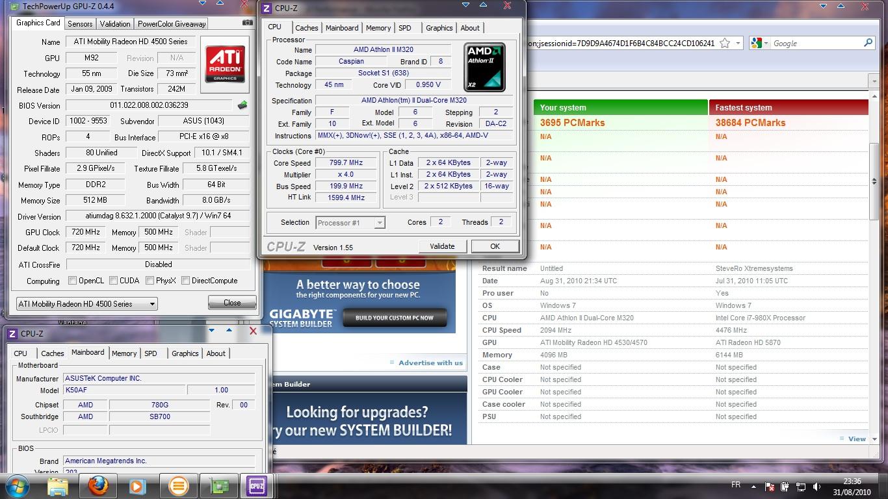The height and width of the screenshot is (499, 888).
Task: Show hidden system tray icons
Action: [x=755, y=485]
